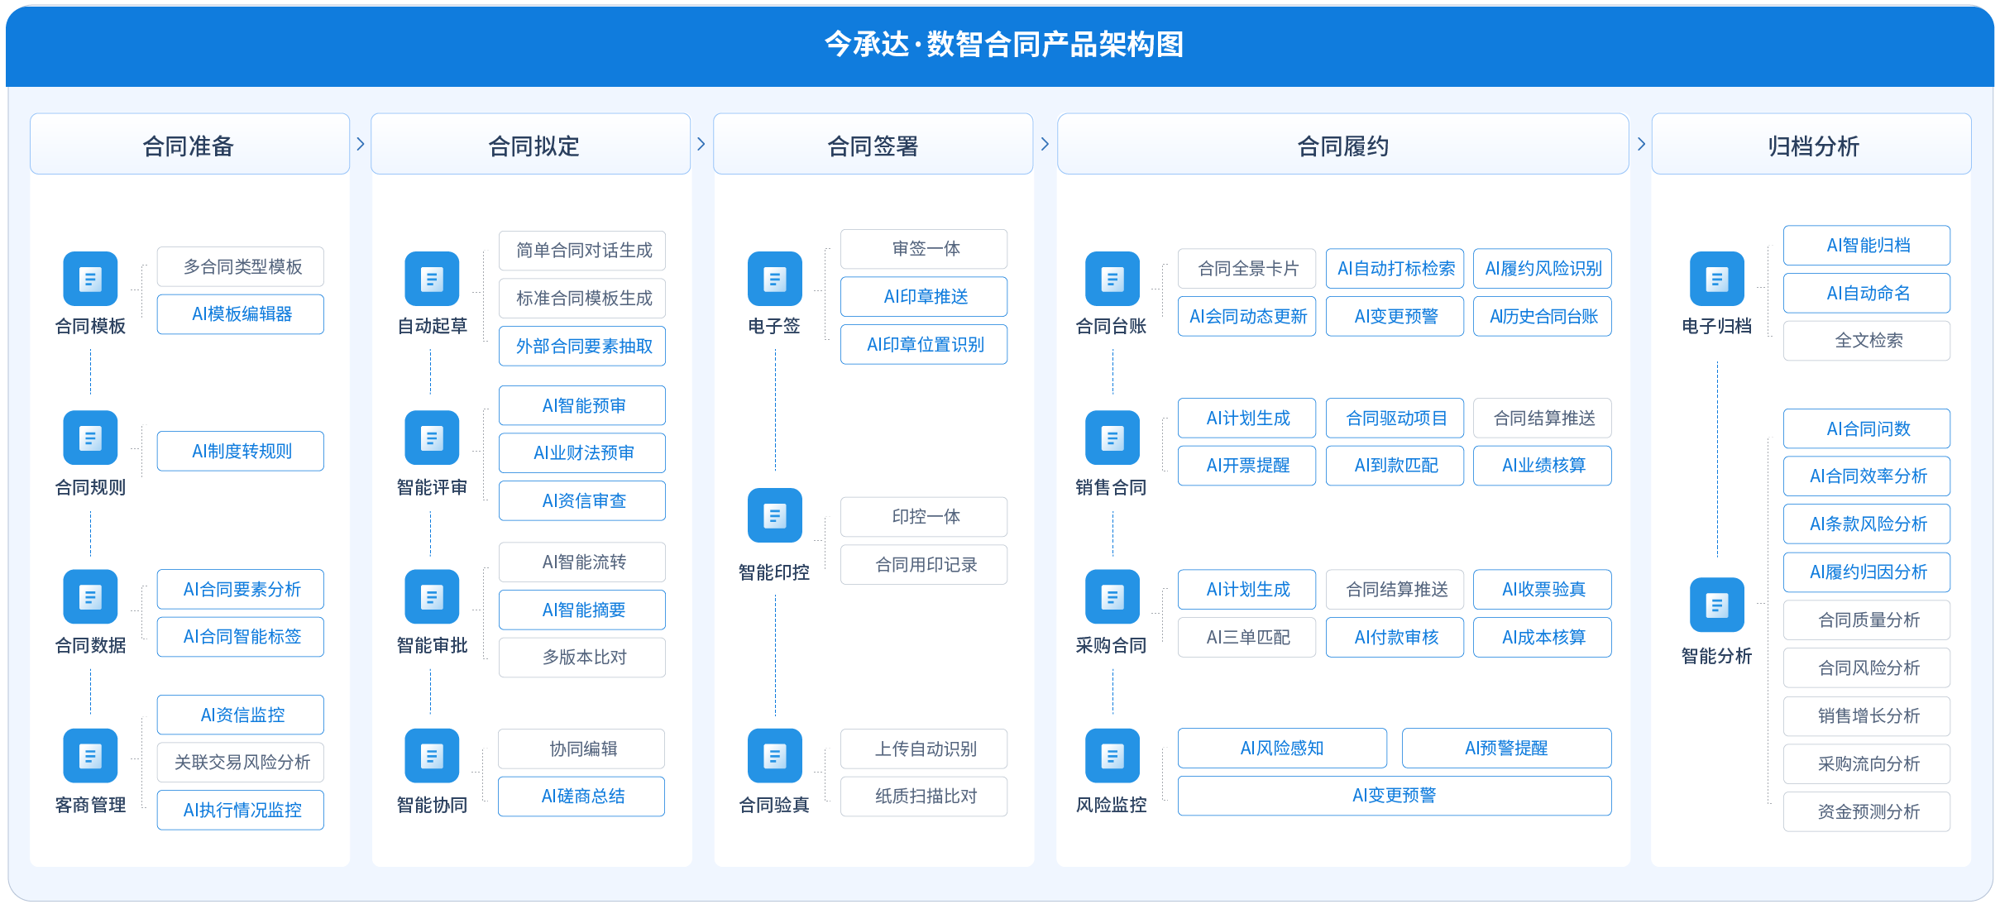Open the 审签一体 feature

924,248
